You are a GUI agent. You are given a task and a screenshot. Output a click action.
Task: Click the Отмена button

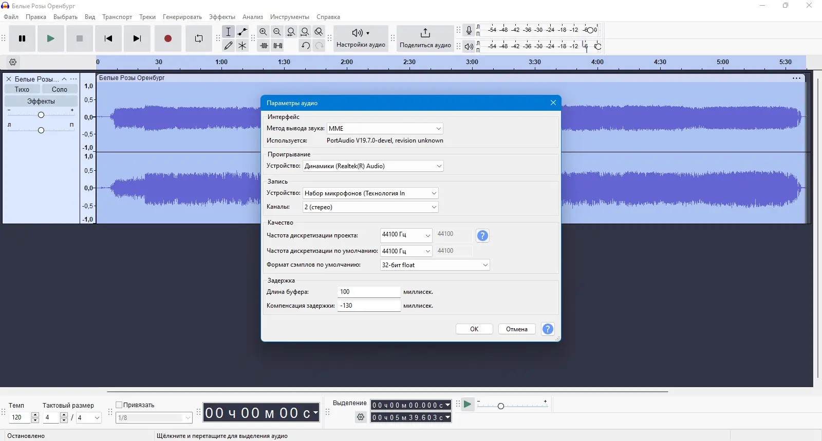(516, 329)
